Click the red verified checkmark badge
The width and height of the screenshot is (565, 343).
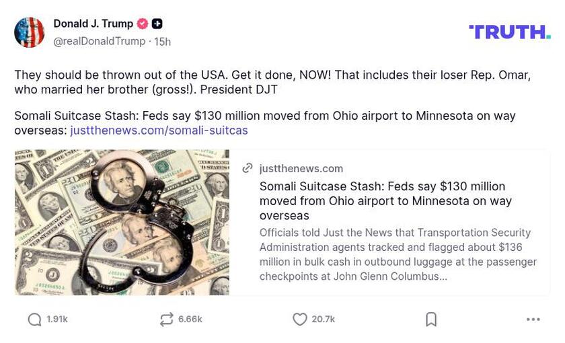tap(143, 24)
